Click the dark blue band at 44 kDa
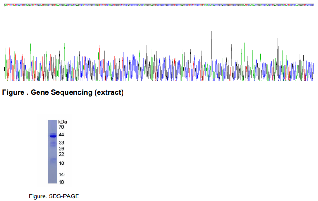Screen dimensions: 318x201 coord(52,136)
